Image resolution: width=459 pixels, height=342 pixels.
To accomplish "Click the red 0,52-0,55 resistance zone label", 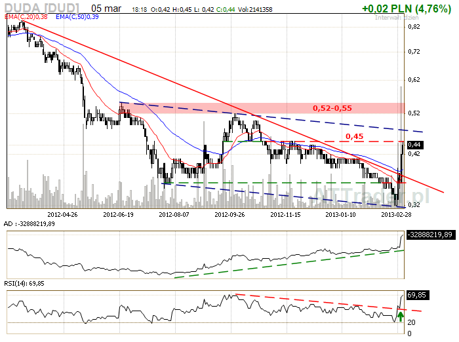I will pyautogui.click(x=332, y=108).
